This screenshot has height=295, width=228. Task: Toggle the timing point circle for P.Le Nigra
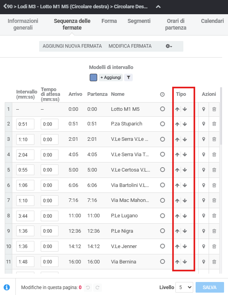162,231
